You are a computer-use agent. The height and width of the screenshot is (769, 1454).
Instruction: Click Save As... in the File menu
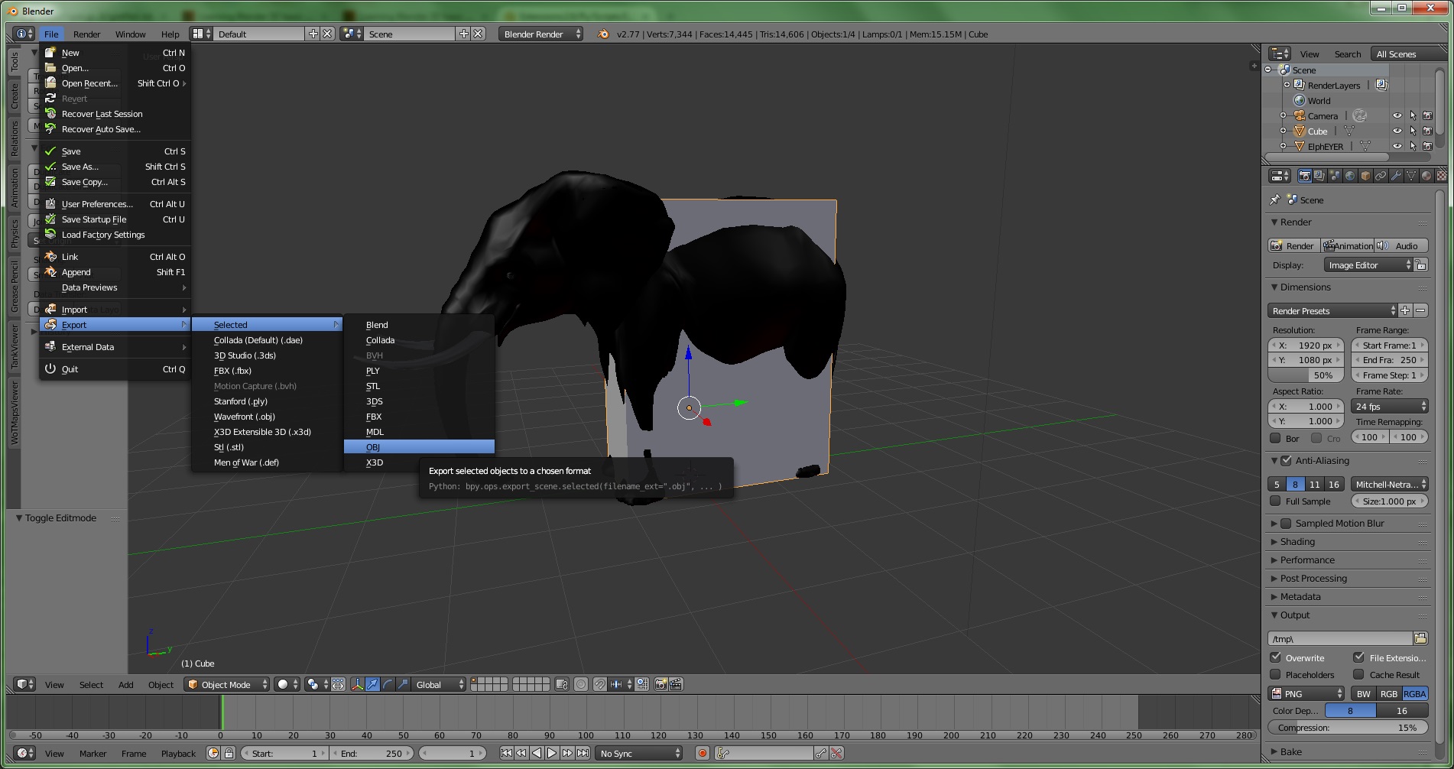click(x=115, y=166)
